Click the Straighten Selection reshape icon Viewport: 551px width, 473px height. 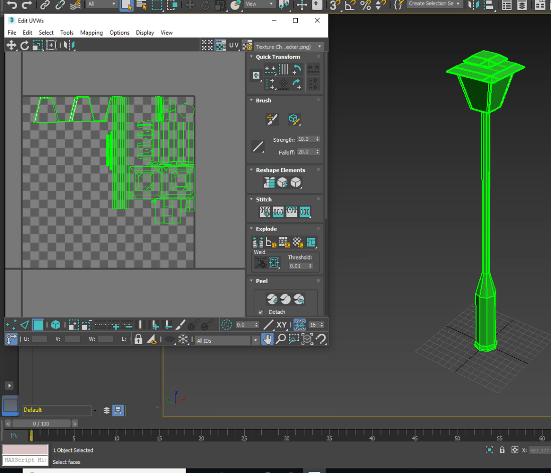coord(269,183)
